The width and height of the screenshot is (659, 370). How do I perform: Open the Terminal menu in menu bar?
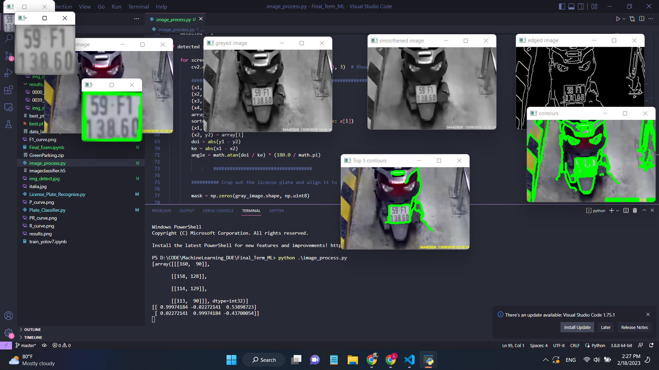click(x=138, y=6)
